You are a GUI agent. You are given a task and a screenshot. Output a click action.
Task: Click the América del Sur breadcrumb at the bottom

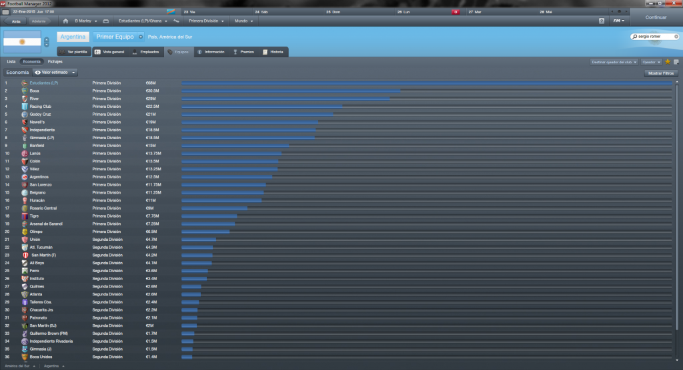(x=17, y=366)
